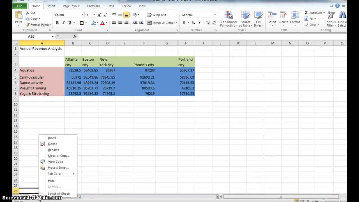Screen dimensions: 359x202
Task: Toggle Bottom Align button
Action: (126, 15)
